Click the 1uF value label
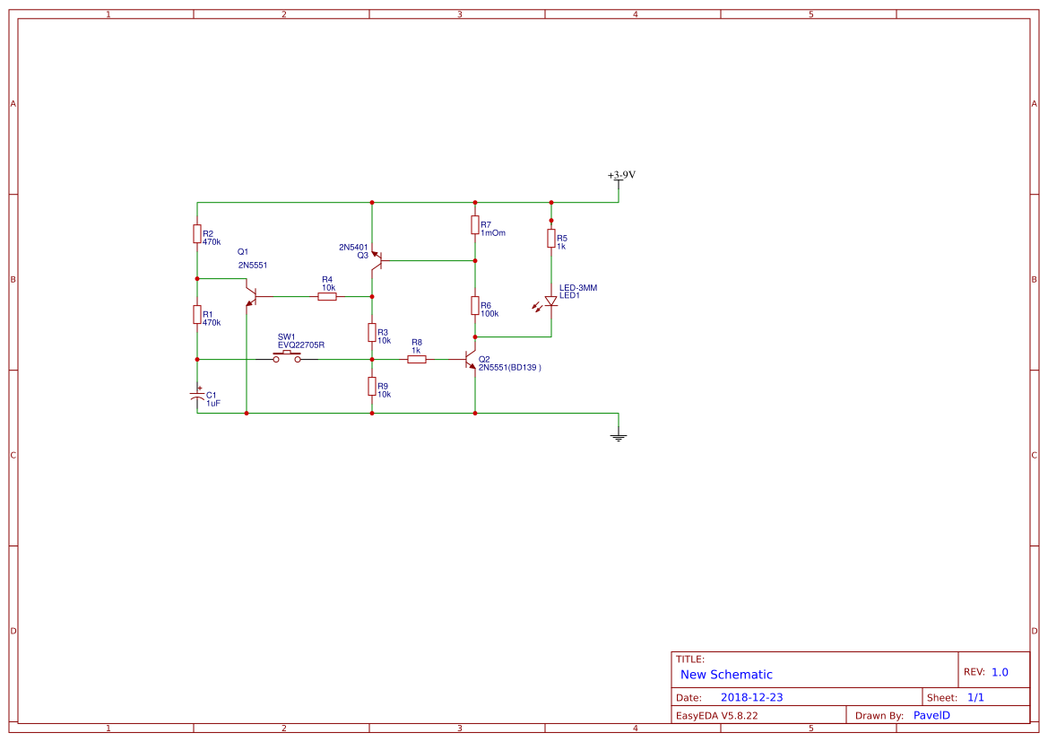Image resolution: width=1048 pixels, height=742 pixels. 212,404
